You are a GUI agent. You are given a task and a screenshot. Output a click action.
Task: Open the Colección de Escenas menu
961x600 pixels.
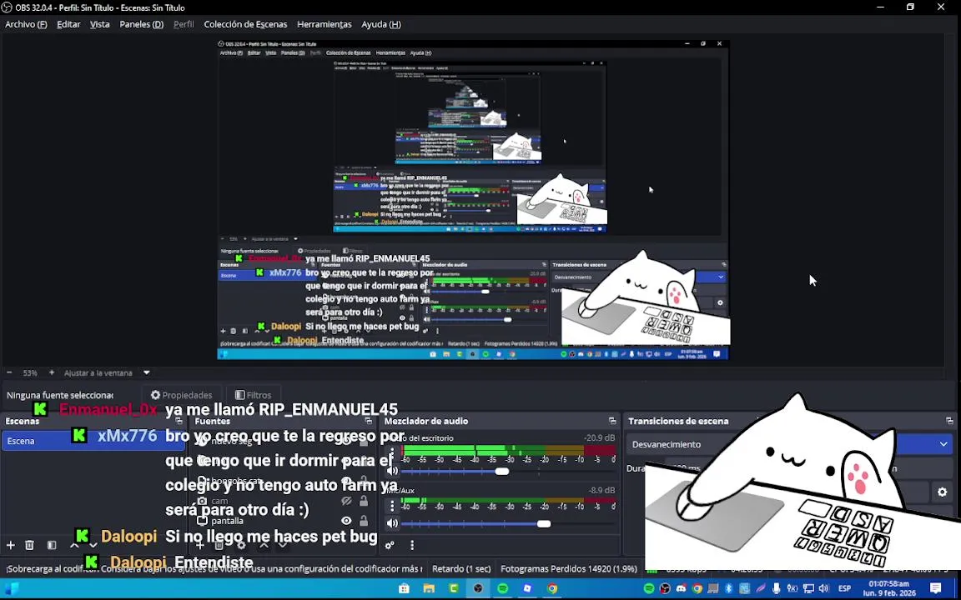[245, 24]
